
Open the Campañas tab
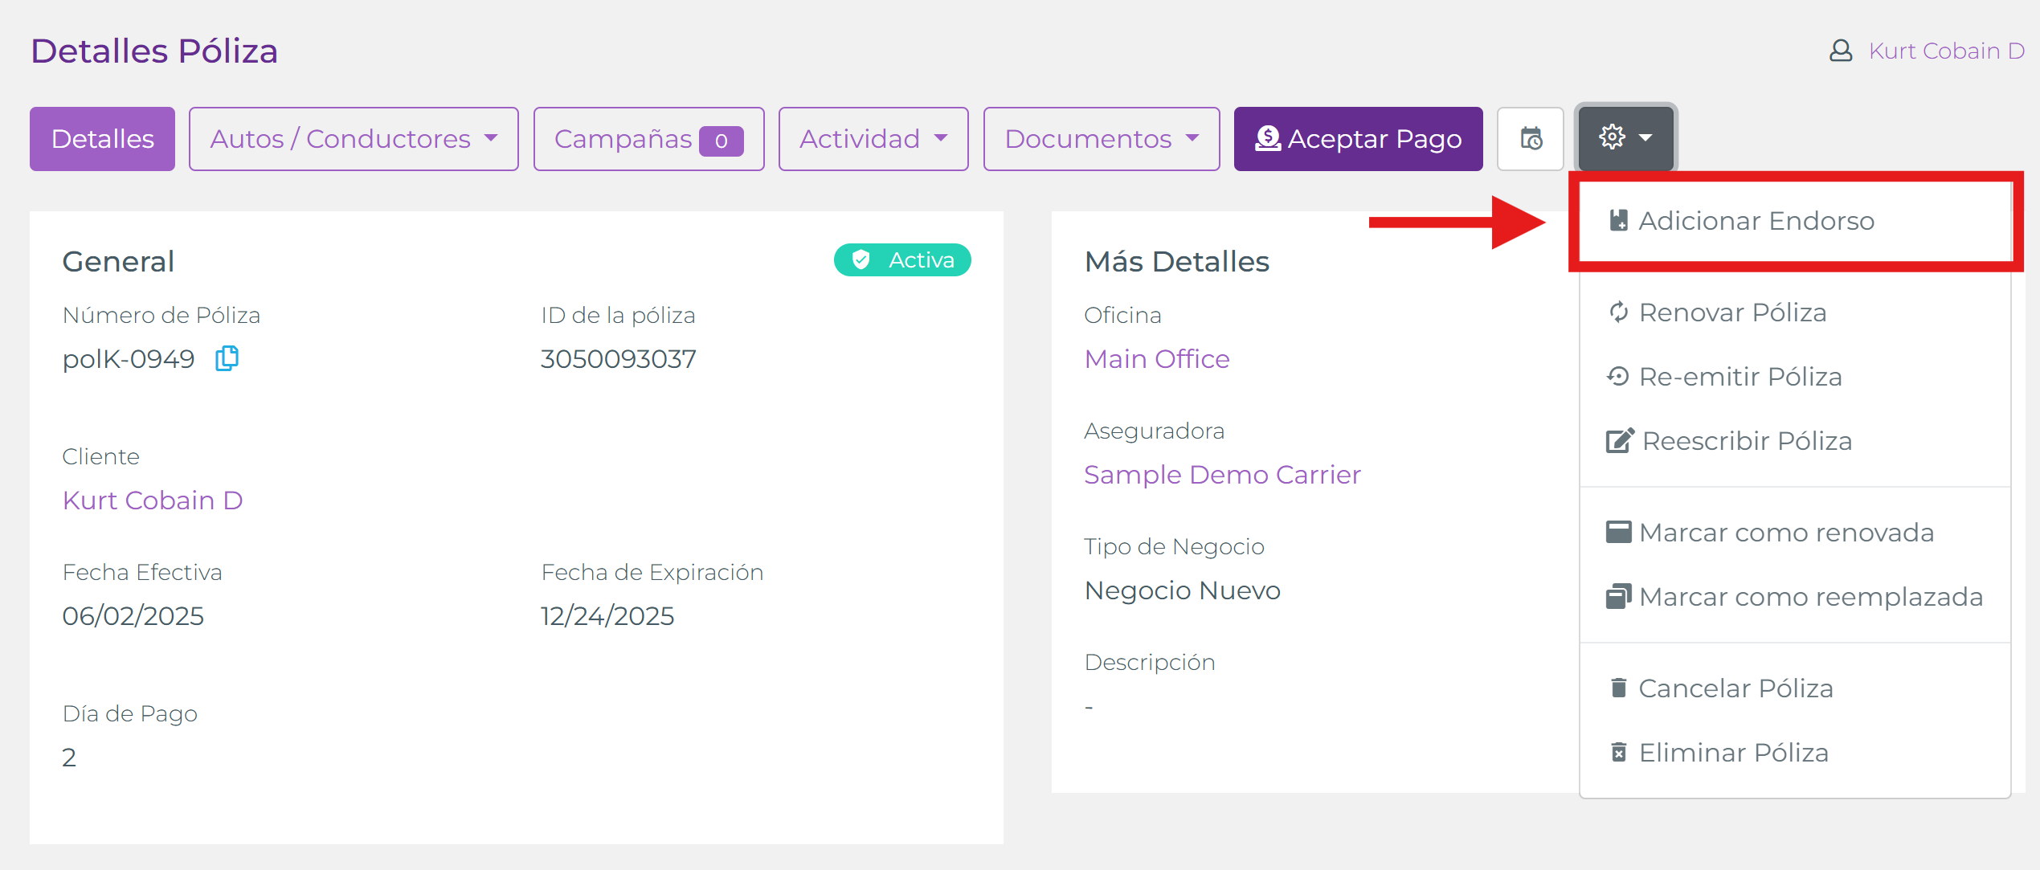click(x=648, y=139)
